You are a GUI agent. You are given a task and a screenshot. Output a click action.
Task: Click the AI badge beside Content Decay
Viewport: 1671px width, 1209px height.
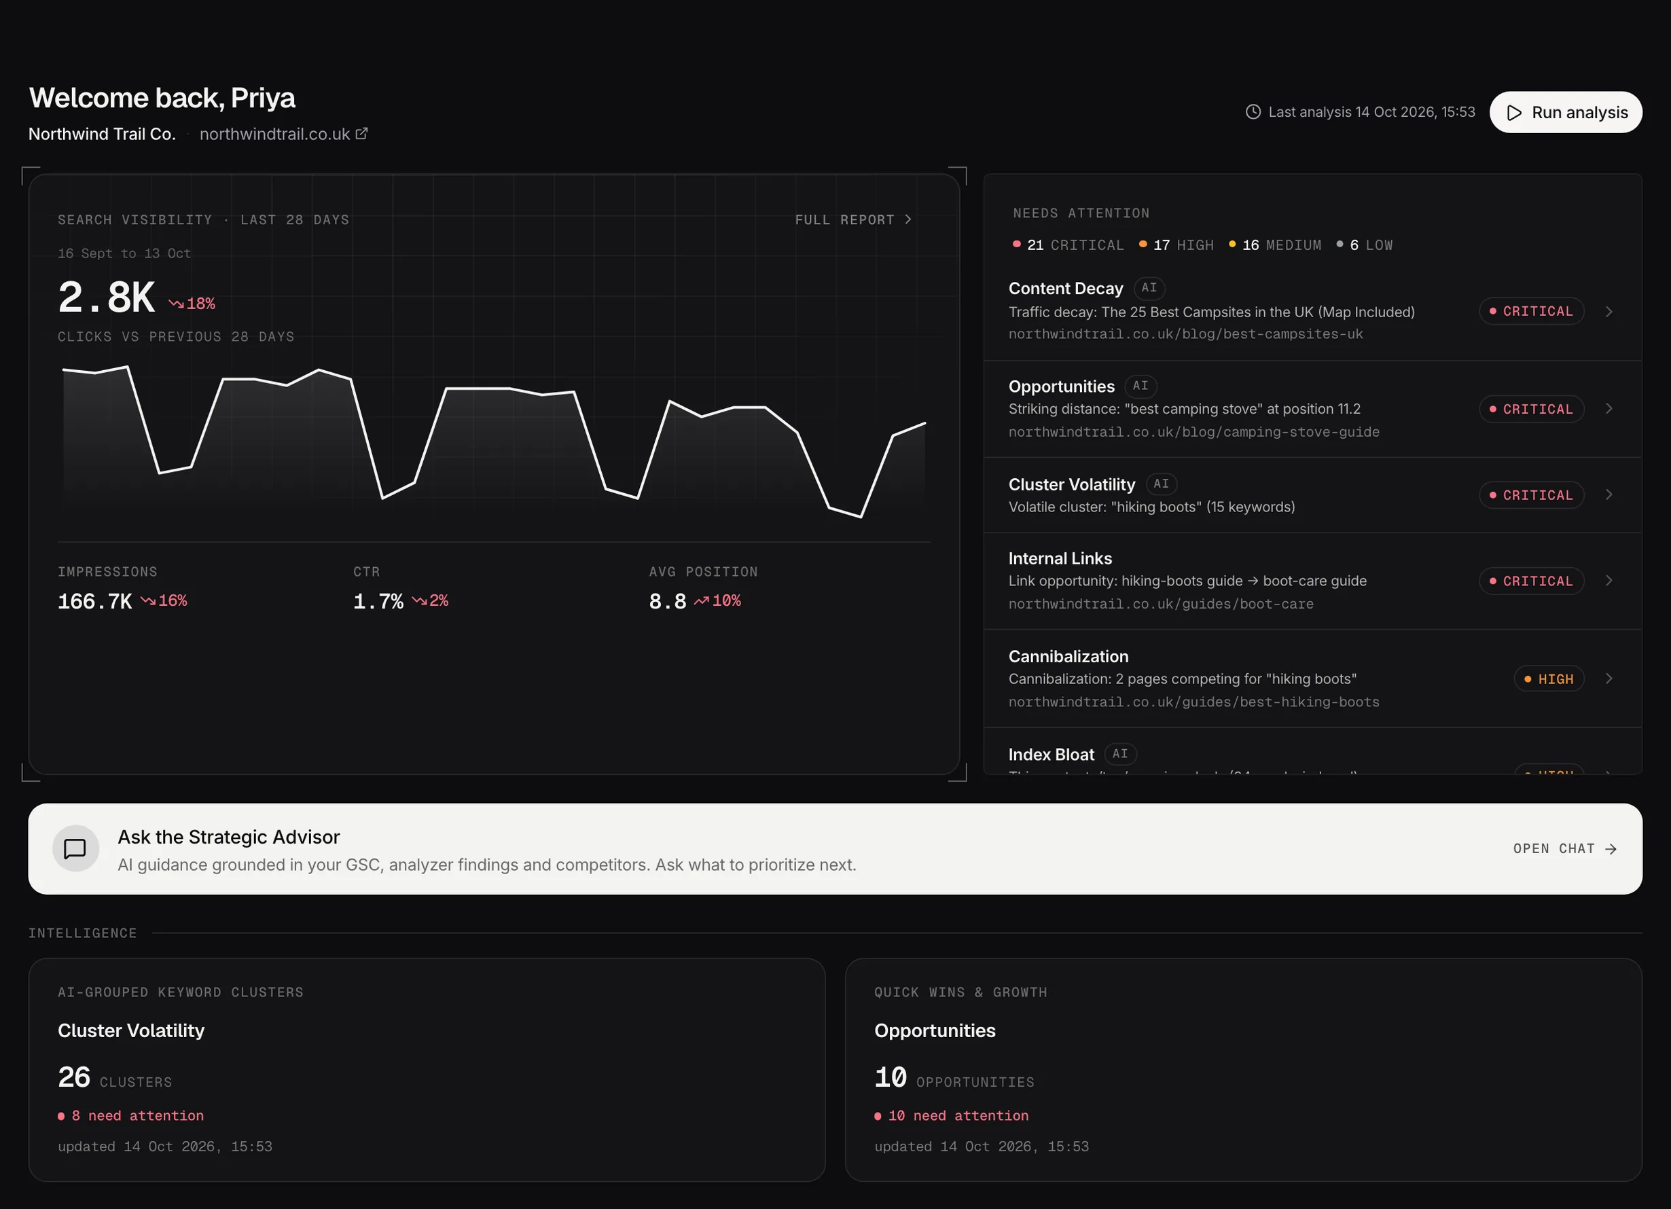point(1149,288)
